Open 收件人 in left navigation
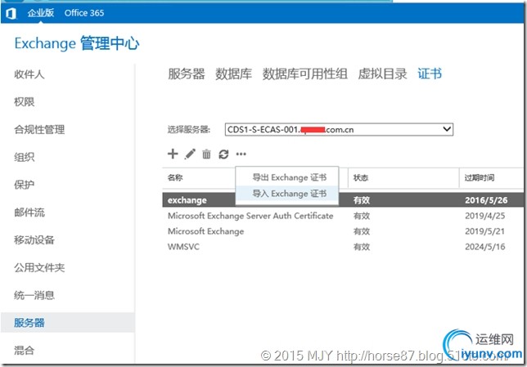The image size is (527, 367). 29,74
